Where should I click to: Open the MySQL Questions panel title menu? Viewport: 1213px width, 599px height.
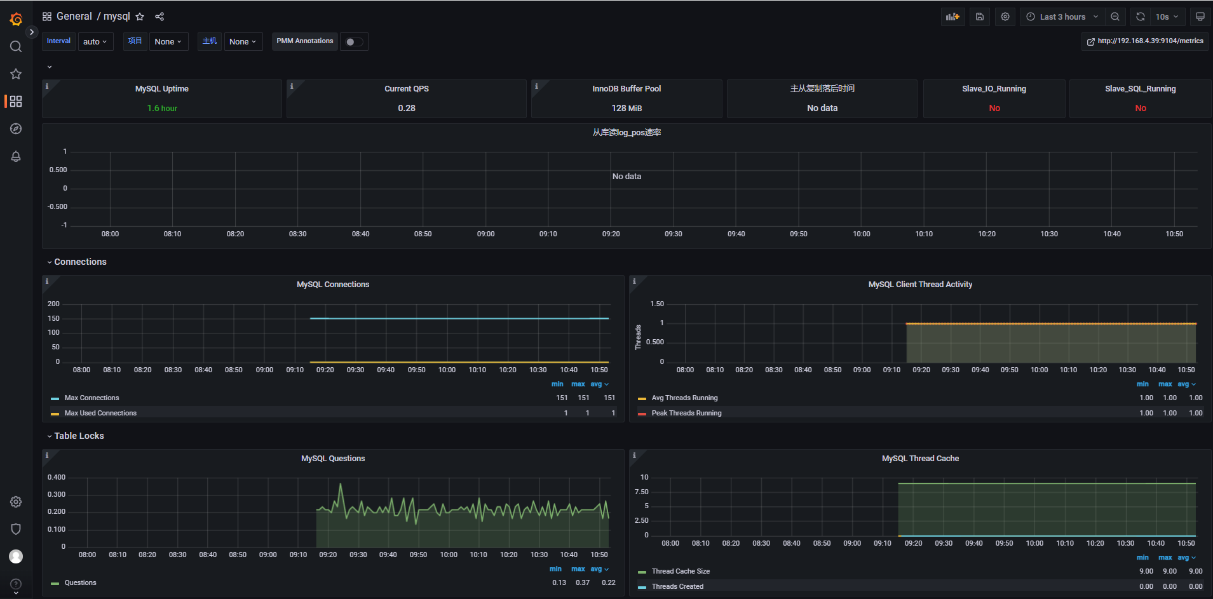point(333,459)
